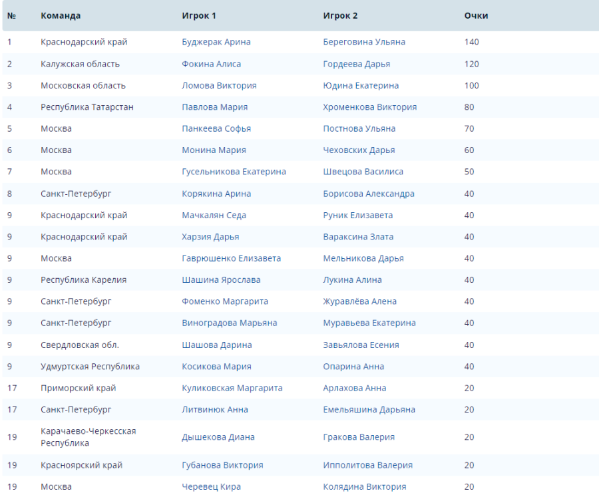This screenshot has height=495, width=599.
Task: Select Гордеева Дарья in Игрок 2 column
Action: (x=356, y=64)
